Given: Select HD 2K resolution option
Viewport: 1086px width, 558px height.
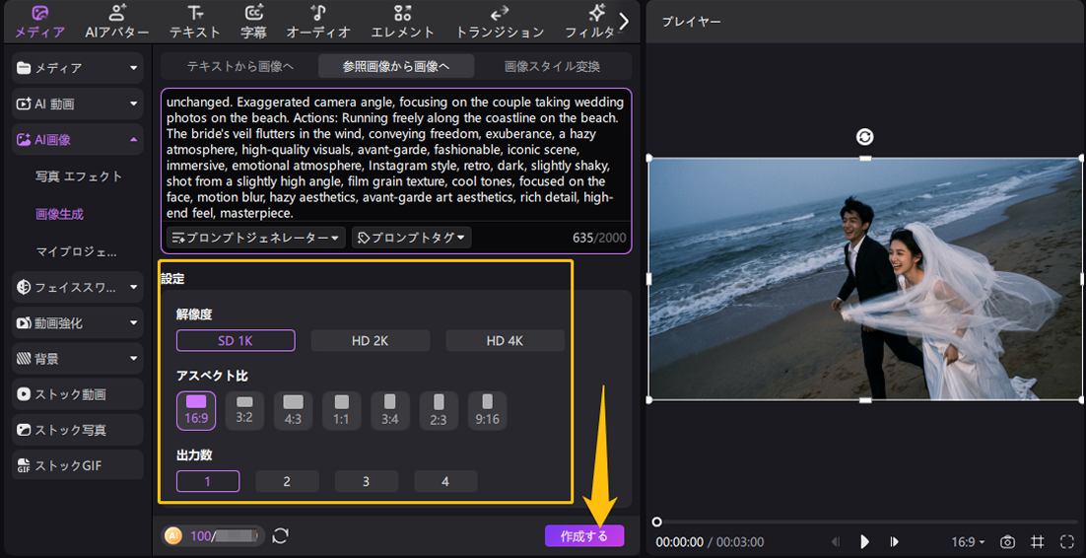Looking at the screenshot, I should click(x=370, y=340).
